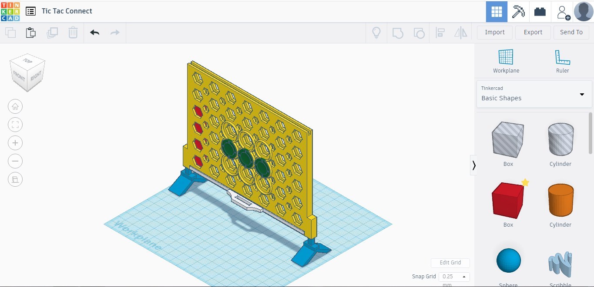Click the Copy toolbar icon
Viewport: 594px width, 287px height.
10,33
